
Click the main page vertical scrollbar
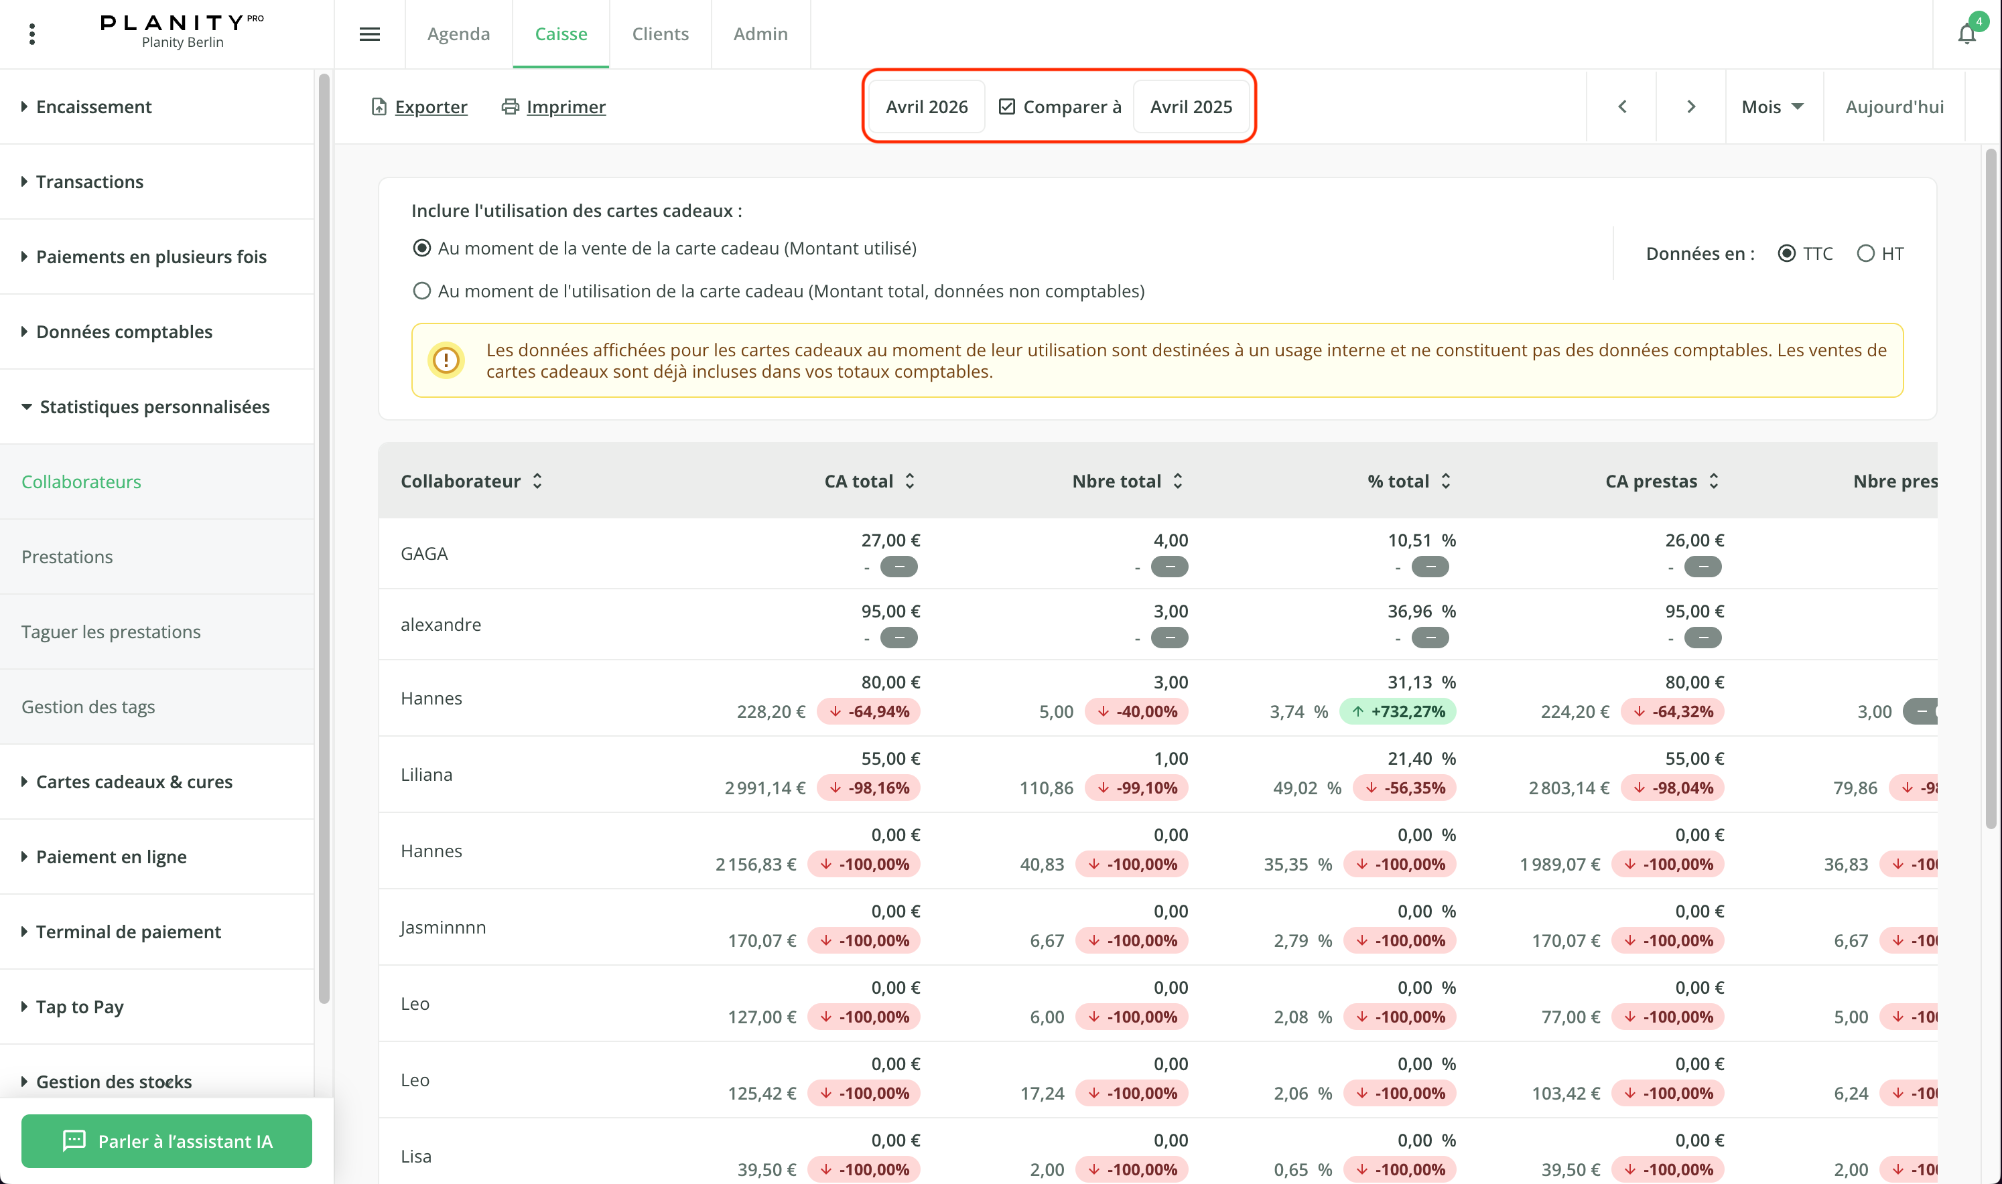(1991, 488)
